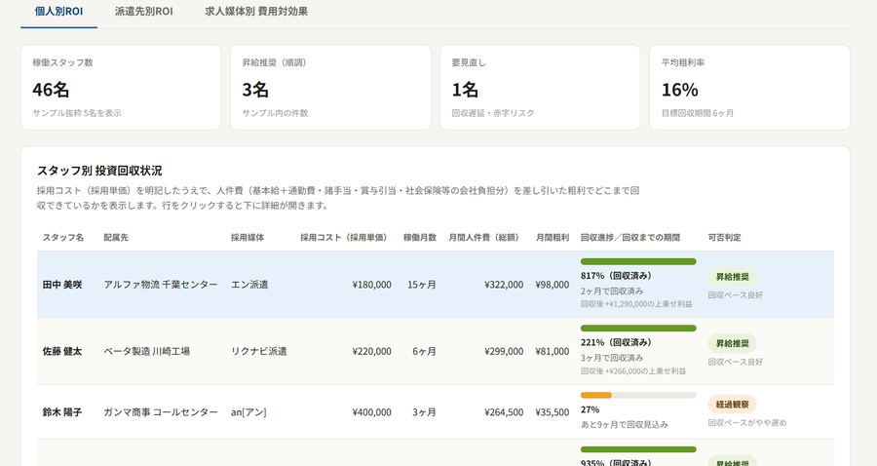877x466 pixels.
Task: Click the 平均粗利率 16% card
Action: 750,88
